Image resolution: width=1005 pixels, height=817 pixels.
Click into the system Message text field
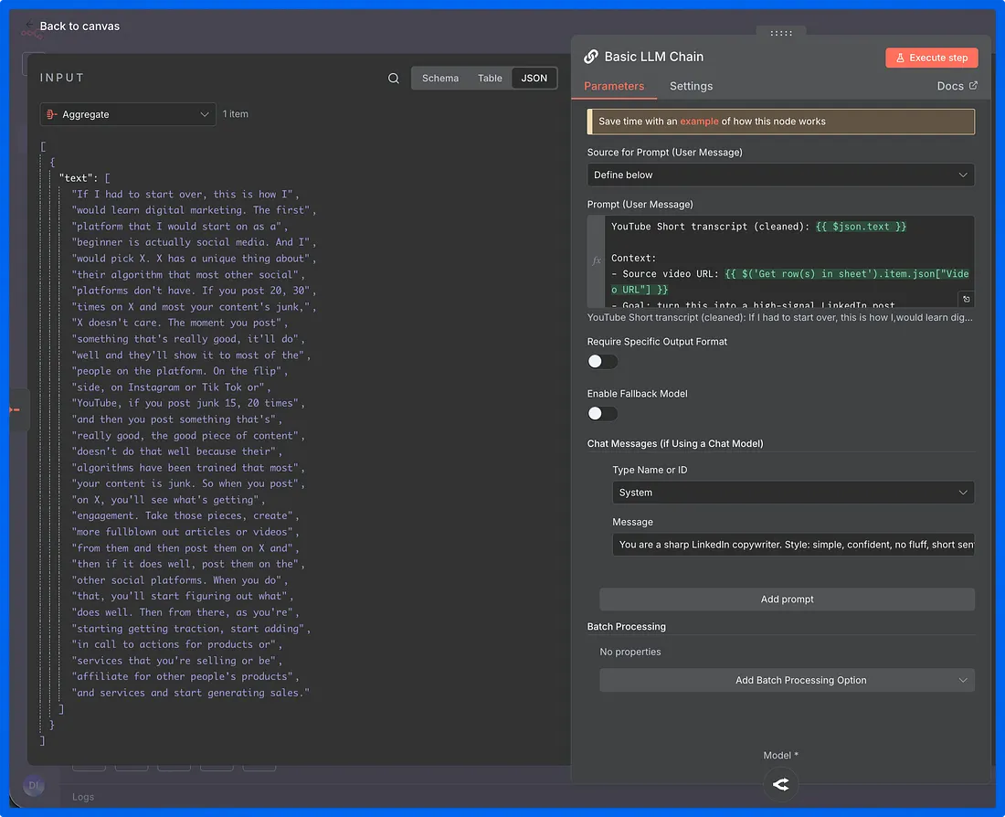[792, 545]
